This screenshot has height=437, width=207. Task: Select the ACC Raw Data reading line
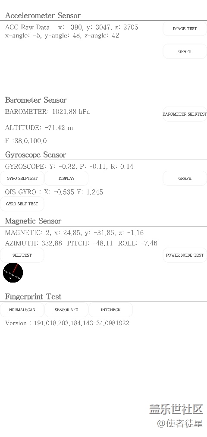(72, 27)
